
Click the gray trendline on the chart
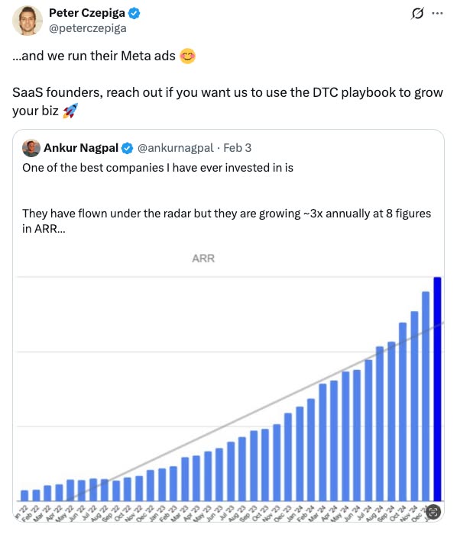pos(256,412)
